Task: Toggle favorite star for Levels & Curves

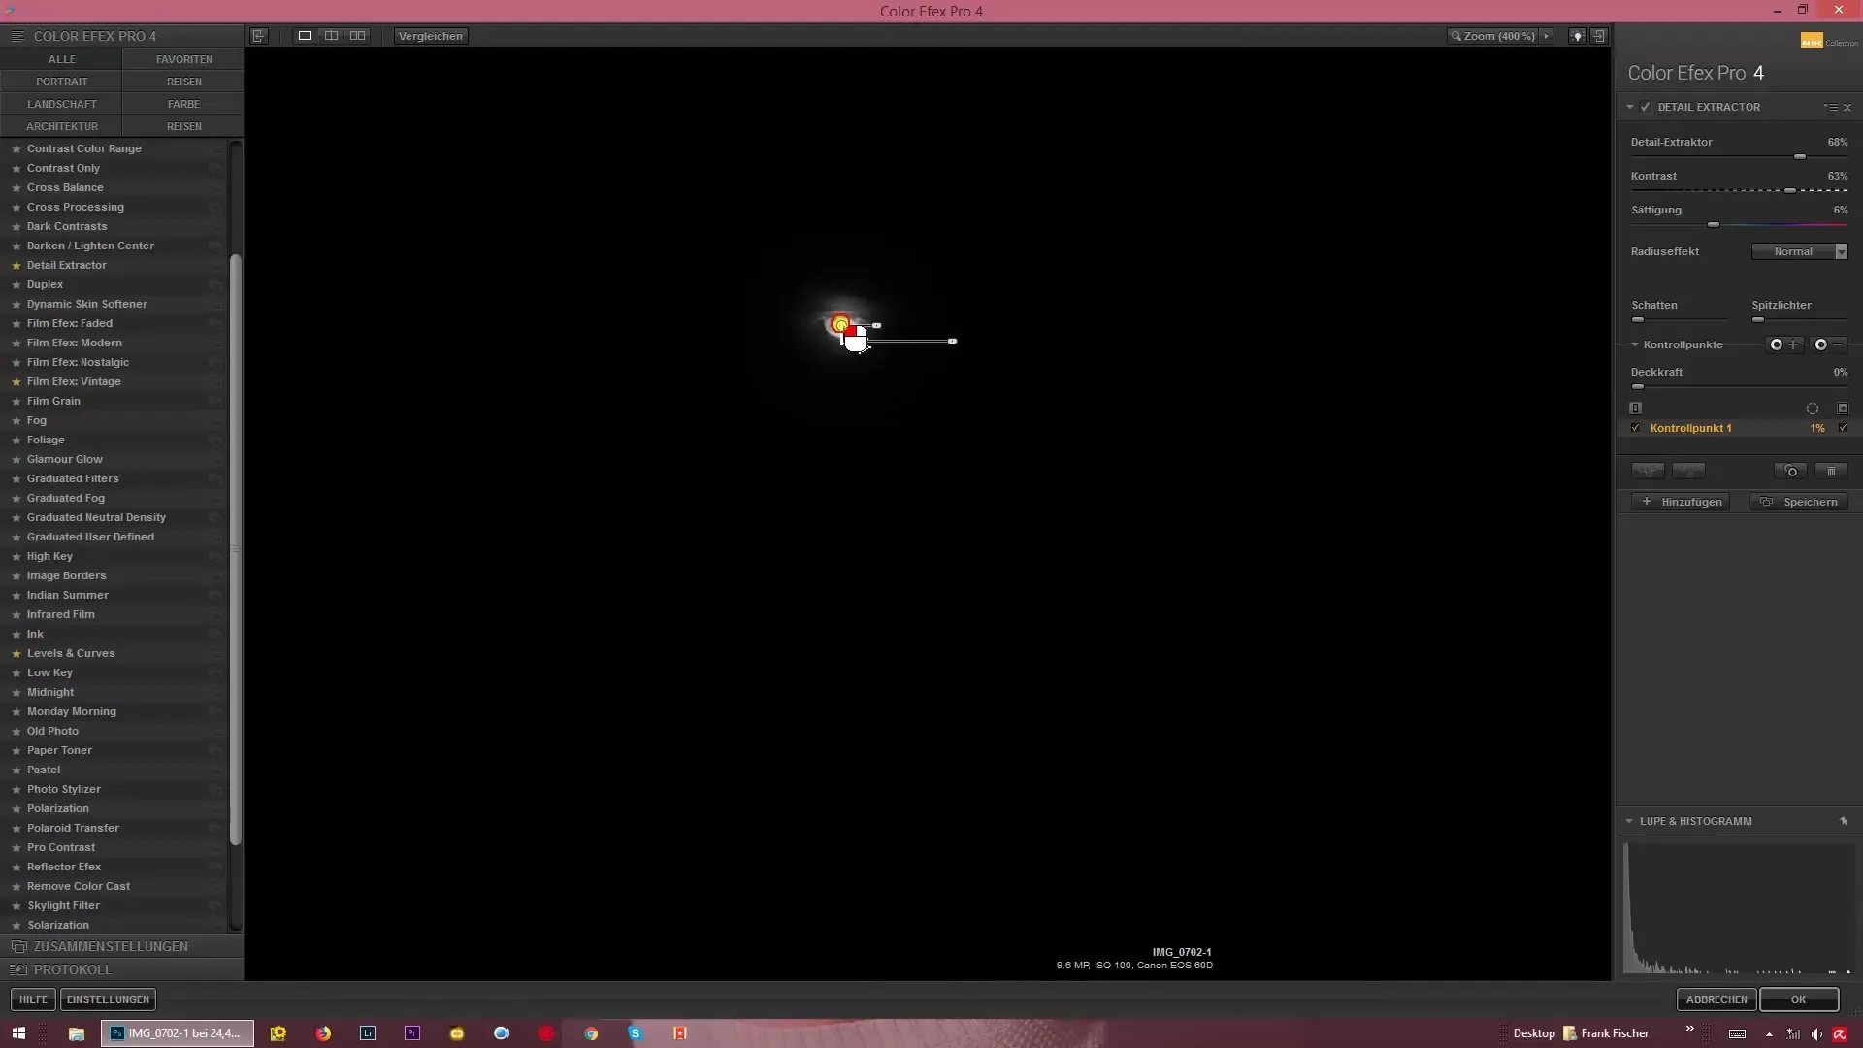Action: click(x=16, y=653)
